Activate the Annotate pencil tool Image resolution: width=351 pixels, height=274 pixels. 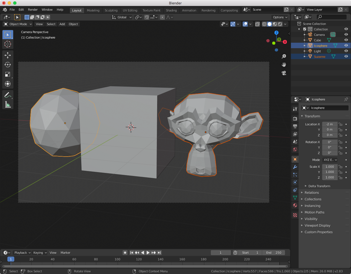[8, 95]
